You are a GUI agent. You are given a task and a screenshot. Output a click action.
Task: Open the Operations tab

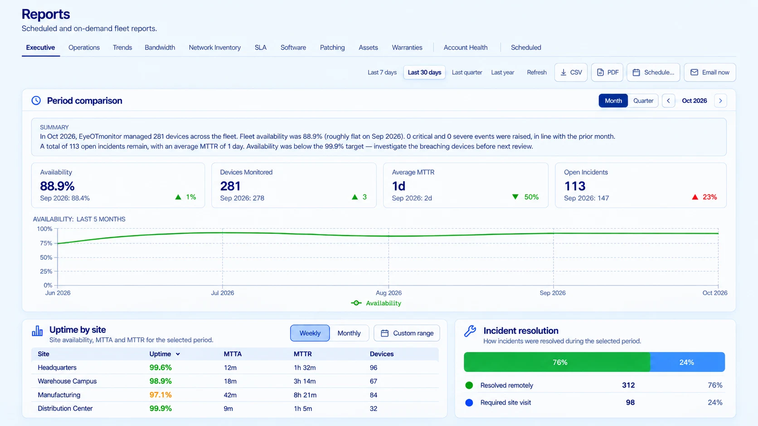click(x=84, y=48)
